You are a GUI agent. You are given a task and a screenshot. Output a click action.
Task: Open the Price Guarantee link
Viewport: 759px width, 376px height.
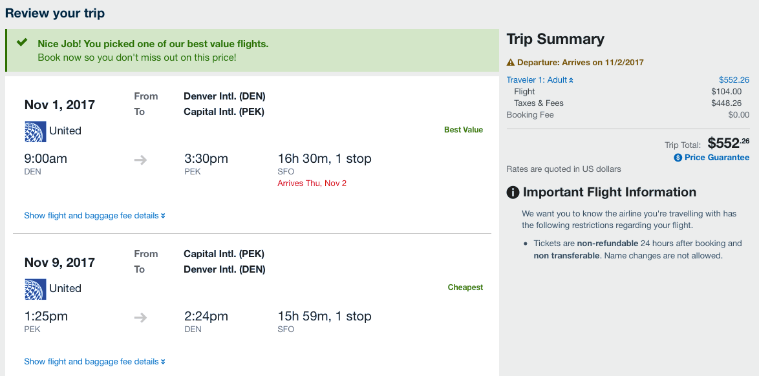[716, 158]
